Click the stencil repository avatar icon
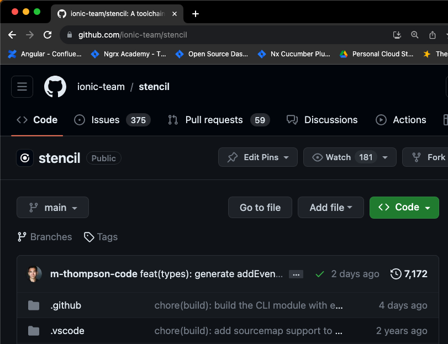The width and height of the screenshot is (448, 344). tap(25, 158)
